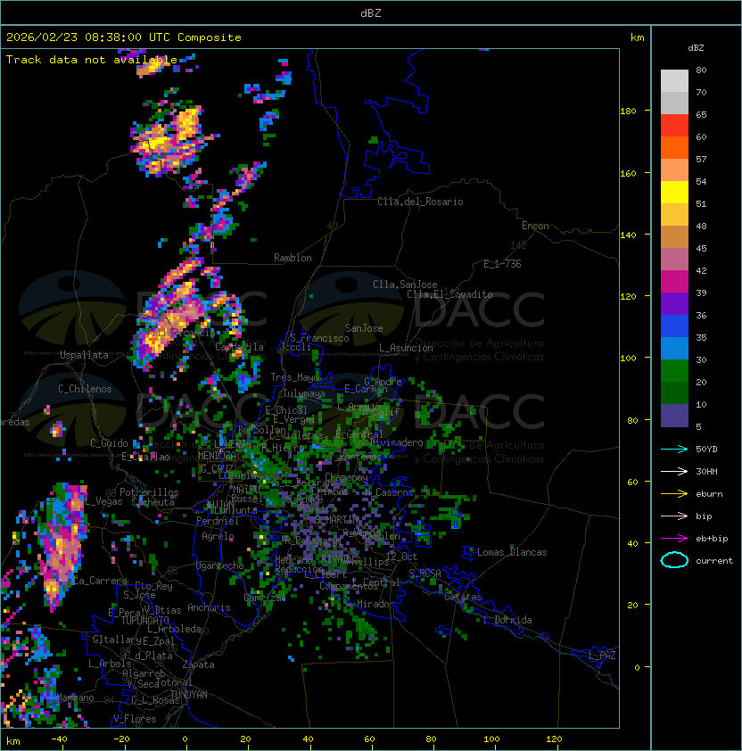
Task: Click the 'Track data not available' message
Action: point(92,60)
